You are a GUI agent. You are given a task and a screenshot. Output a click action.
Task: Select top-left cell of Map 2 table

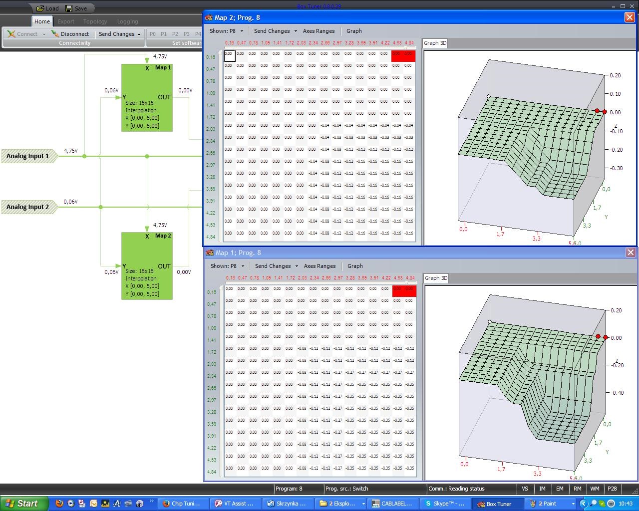[x=229, y=55]
